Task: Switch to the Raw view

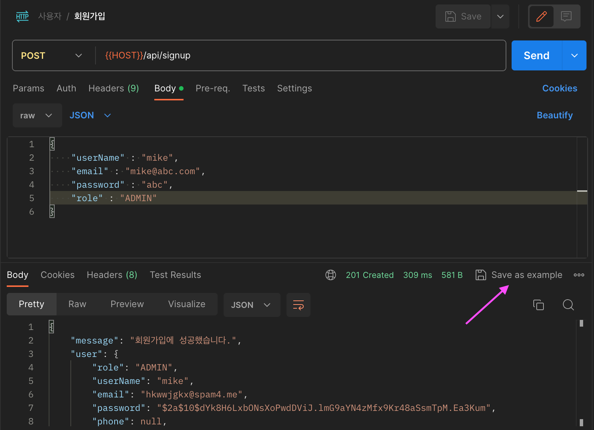Action: click(x=77, y=304)
